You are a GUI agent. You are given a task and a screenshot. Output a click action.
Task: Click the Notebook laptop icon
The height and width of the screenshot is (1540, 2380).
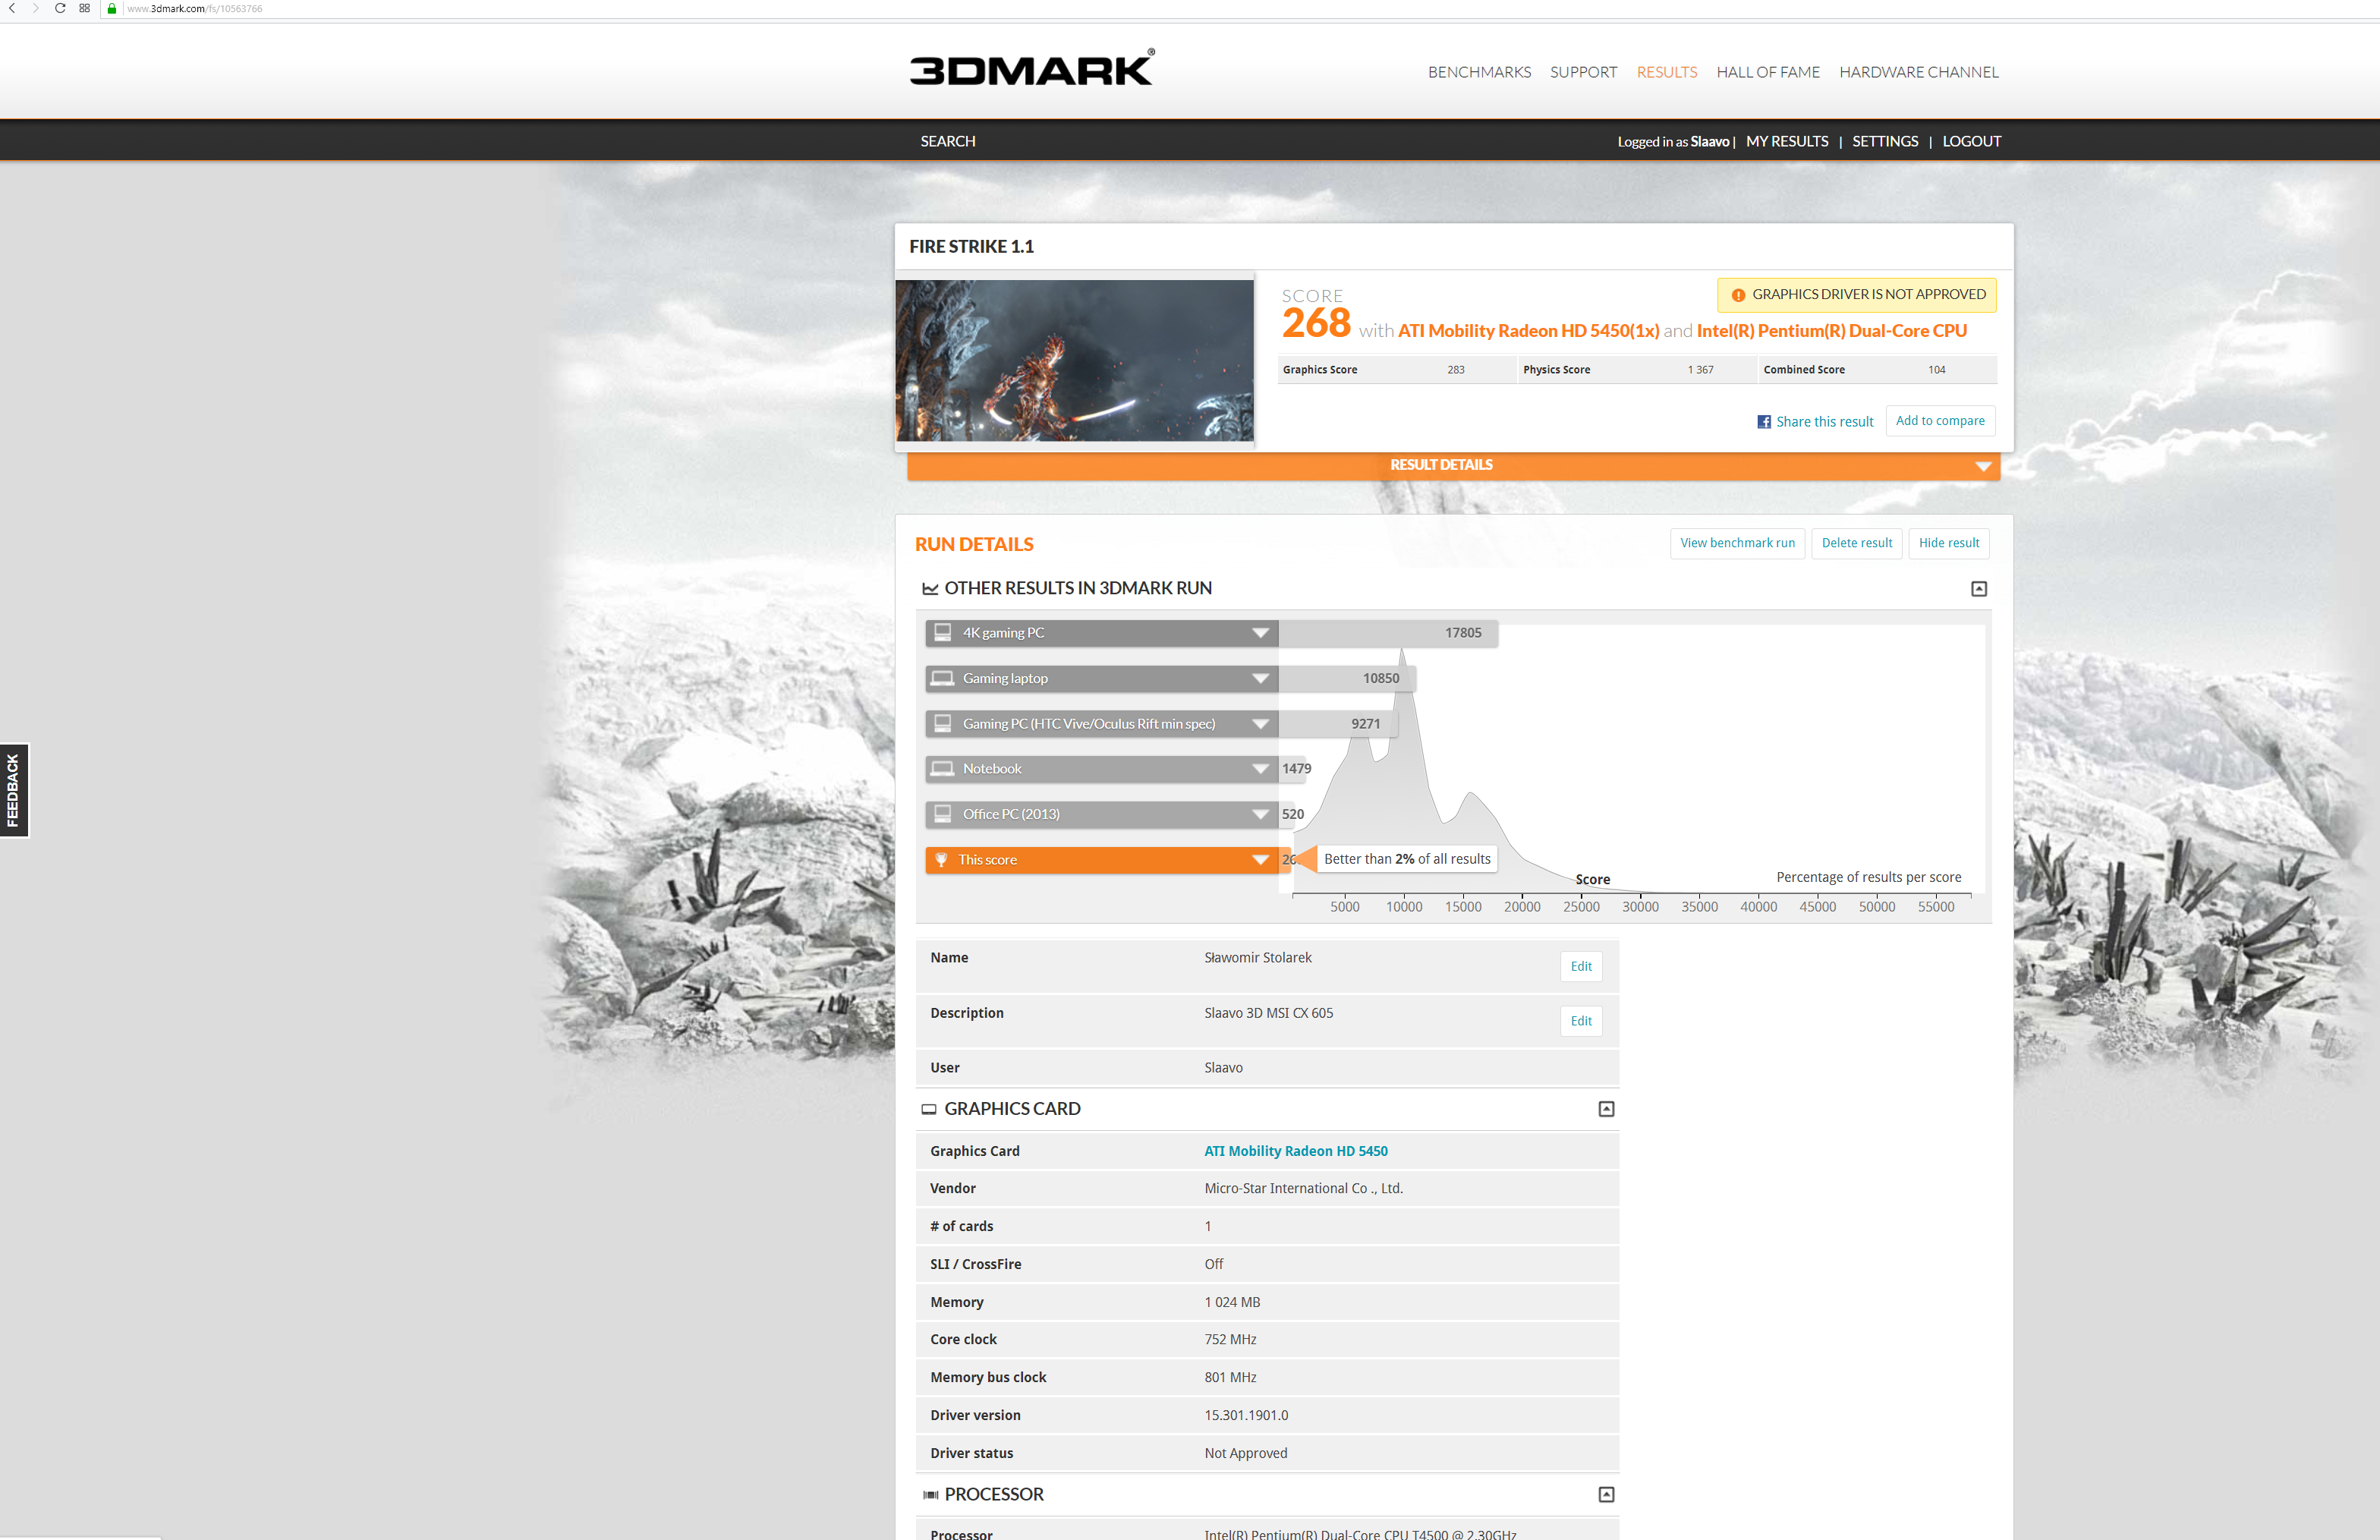point(942,768)
